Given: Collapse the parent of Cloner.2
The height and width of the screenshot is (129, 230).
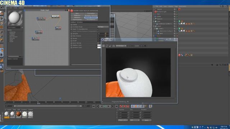Looking at the screenshot, I should pos(154,26).
